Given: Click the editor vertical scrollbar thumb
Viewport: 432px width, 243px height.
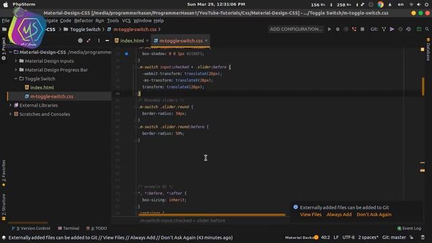Looking at the screenshot, I should 423,86.
